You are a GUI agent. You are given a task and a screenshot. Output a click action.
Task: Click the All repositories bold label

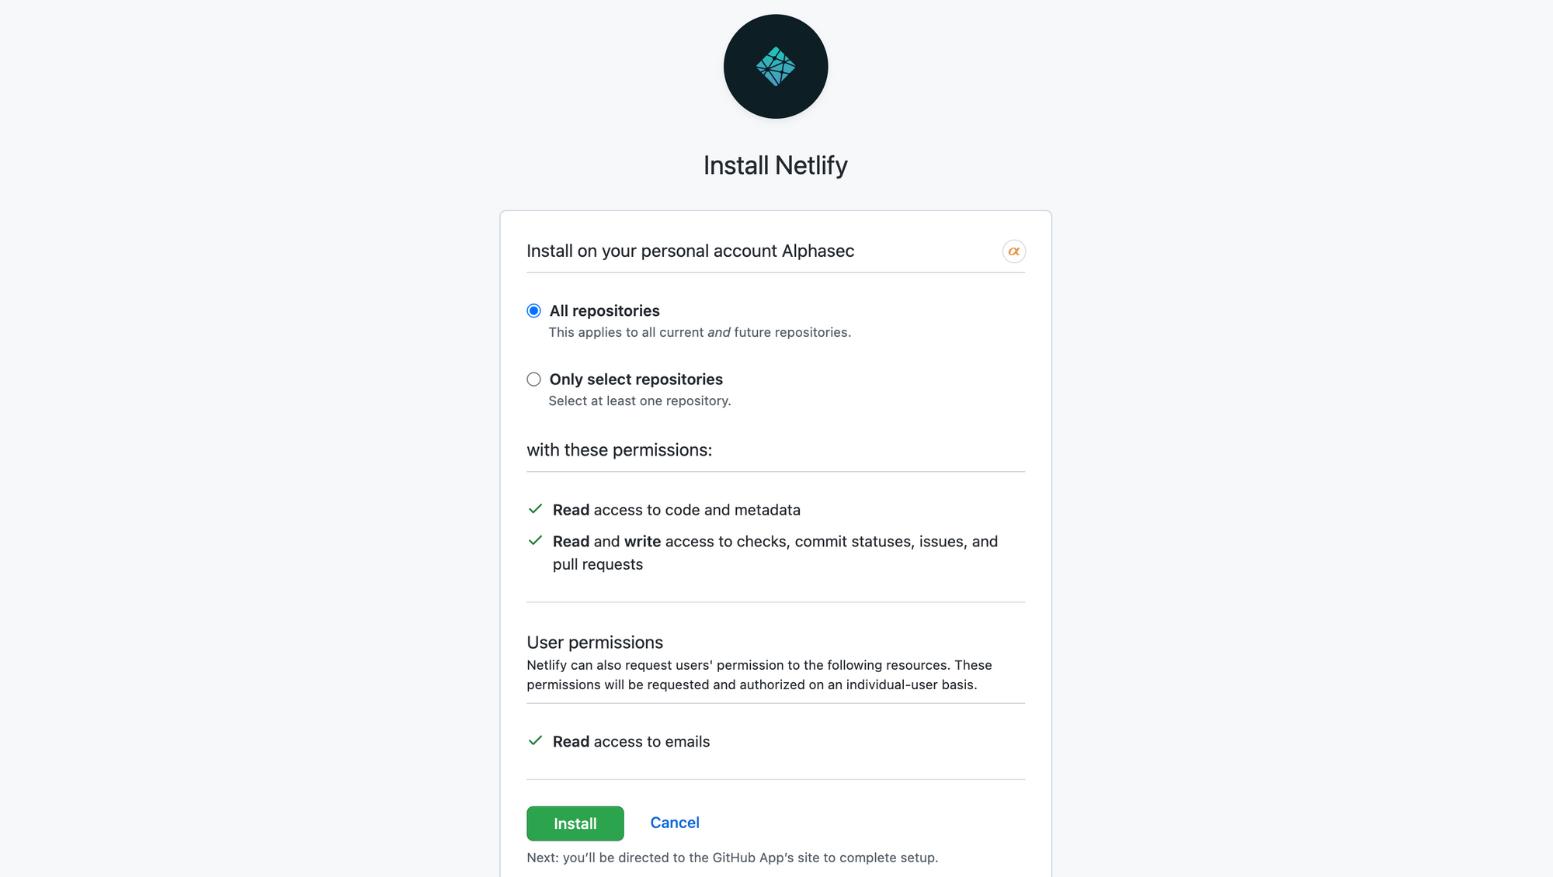tap(604, 310)
